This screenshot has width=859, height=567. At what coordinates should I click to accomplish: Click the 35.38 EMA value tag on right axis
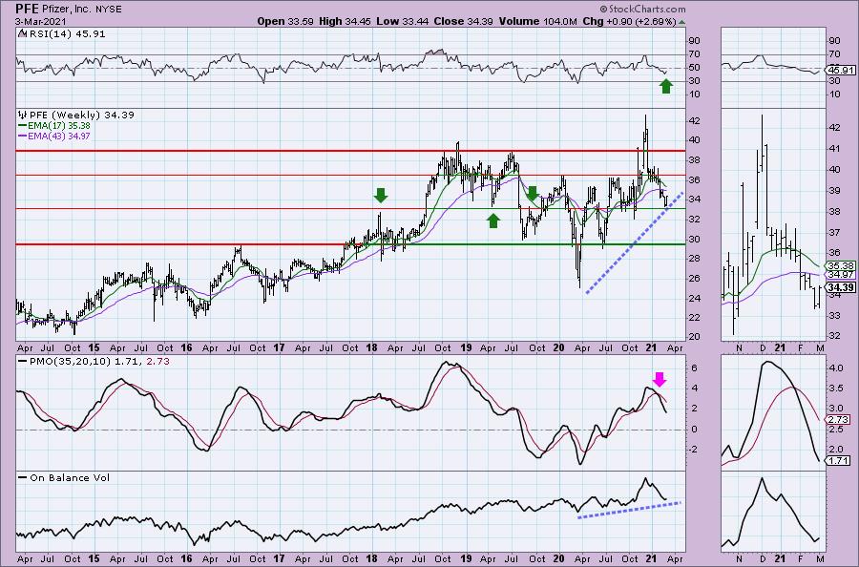839,265
